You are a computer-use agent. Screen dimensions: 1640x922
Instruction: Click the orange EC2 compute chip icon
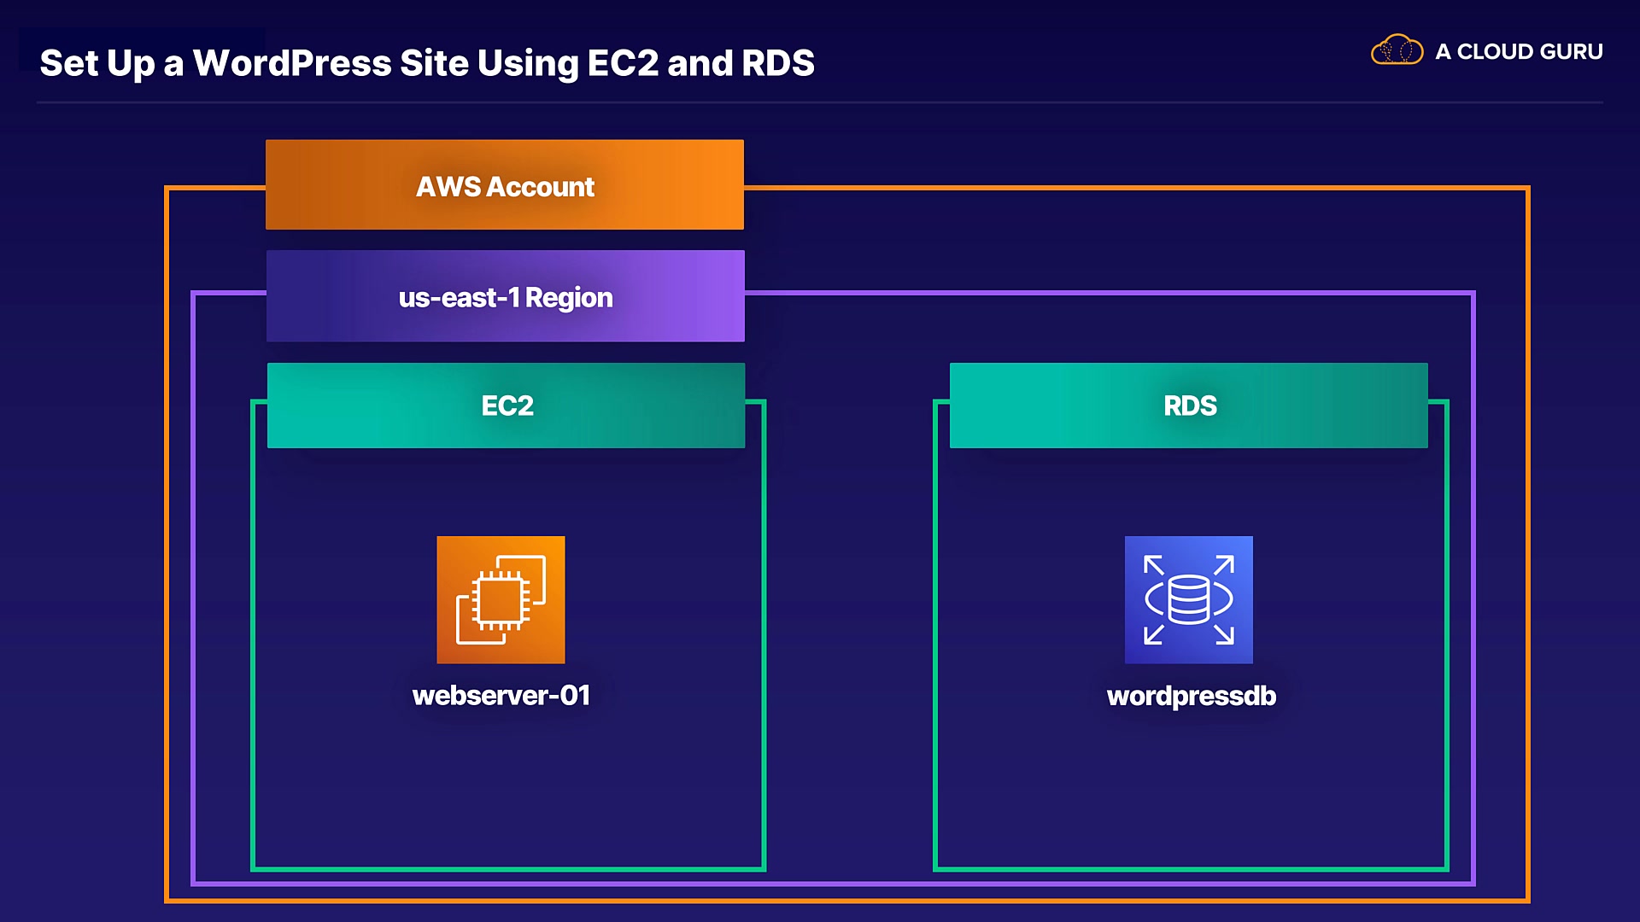coord(501,599)
